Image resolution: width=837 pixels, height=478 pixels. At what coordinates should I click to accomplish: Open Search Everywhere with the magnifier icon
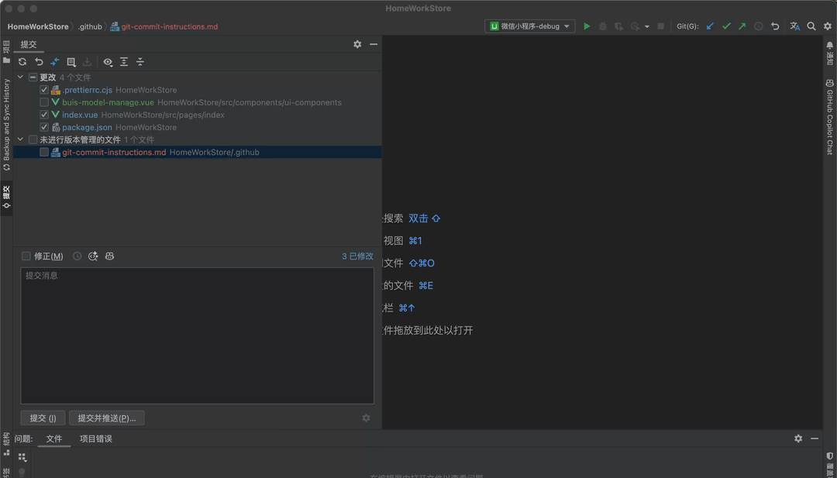pyautogui.click(x=810, y=26)
